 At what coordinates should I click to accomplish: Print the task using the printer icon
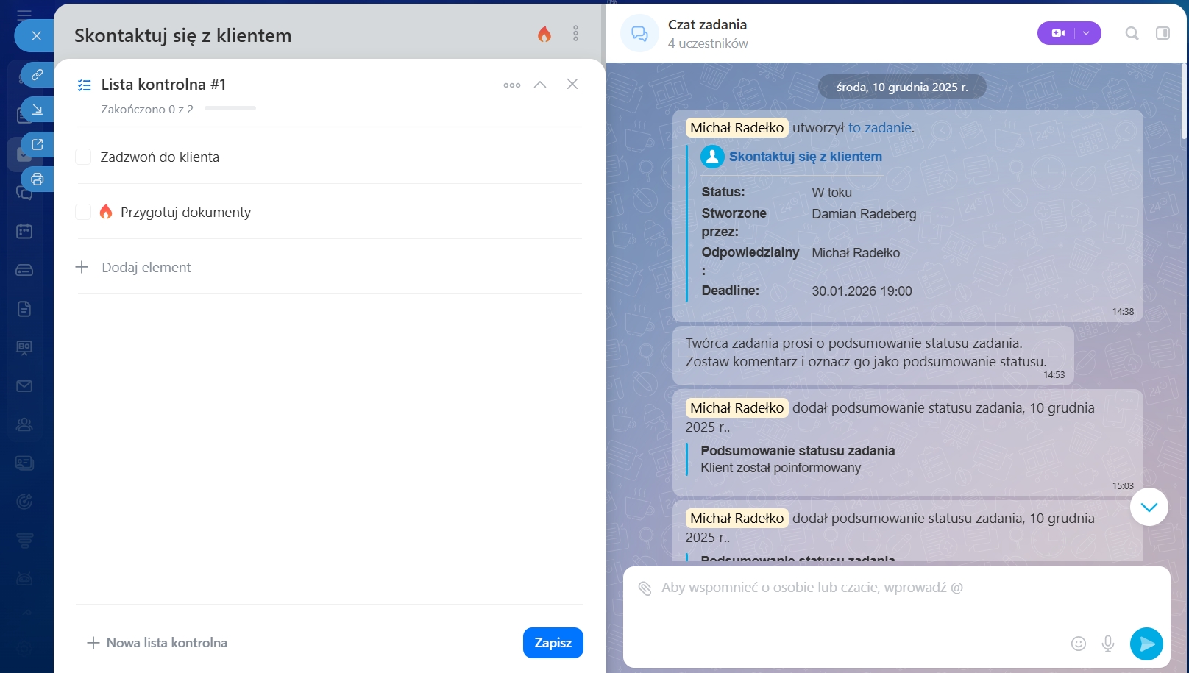[x=37, y=179]
